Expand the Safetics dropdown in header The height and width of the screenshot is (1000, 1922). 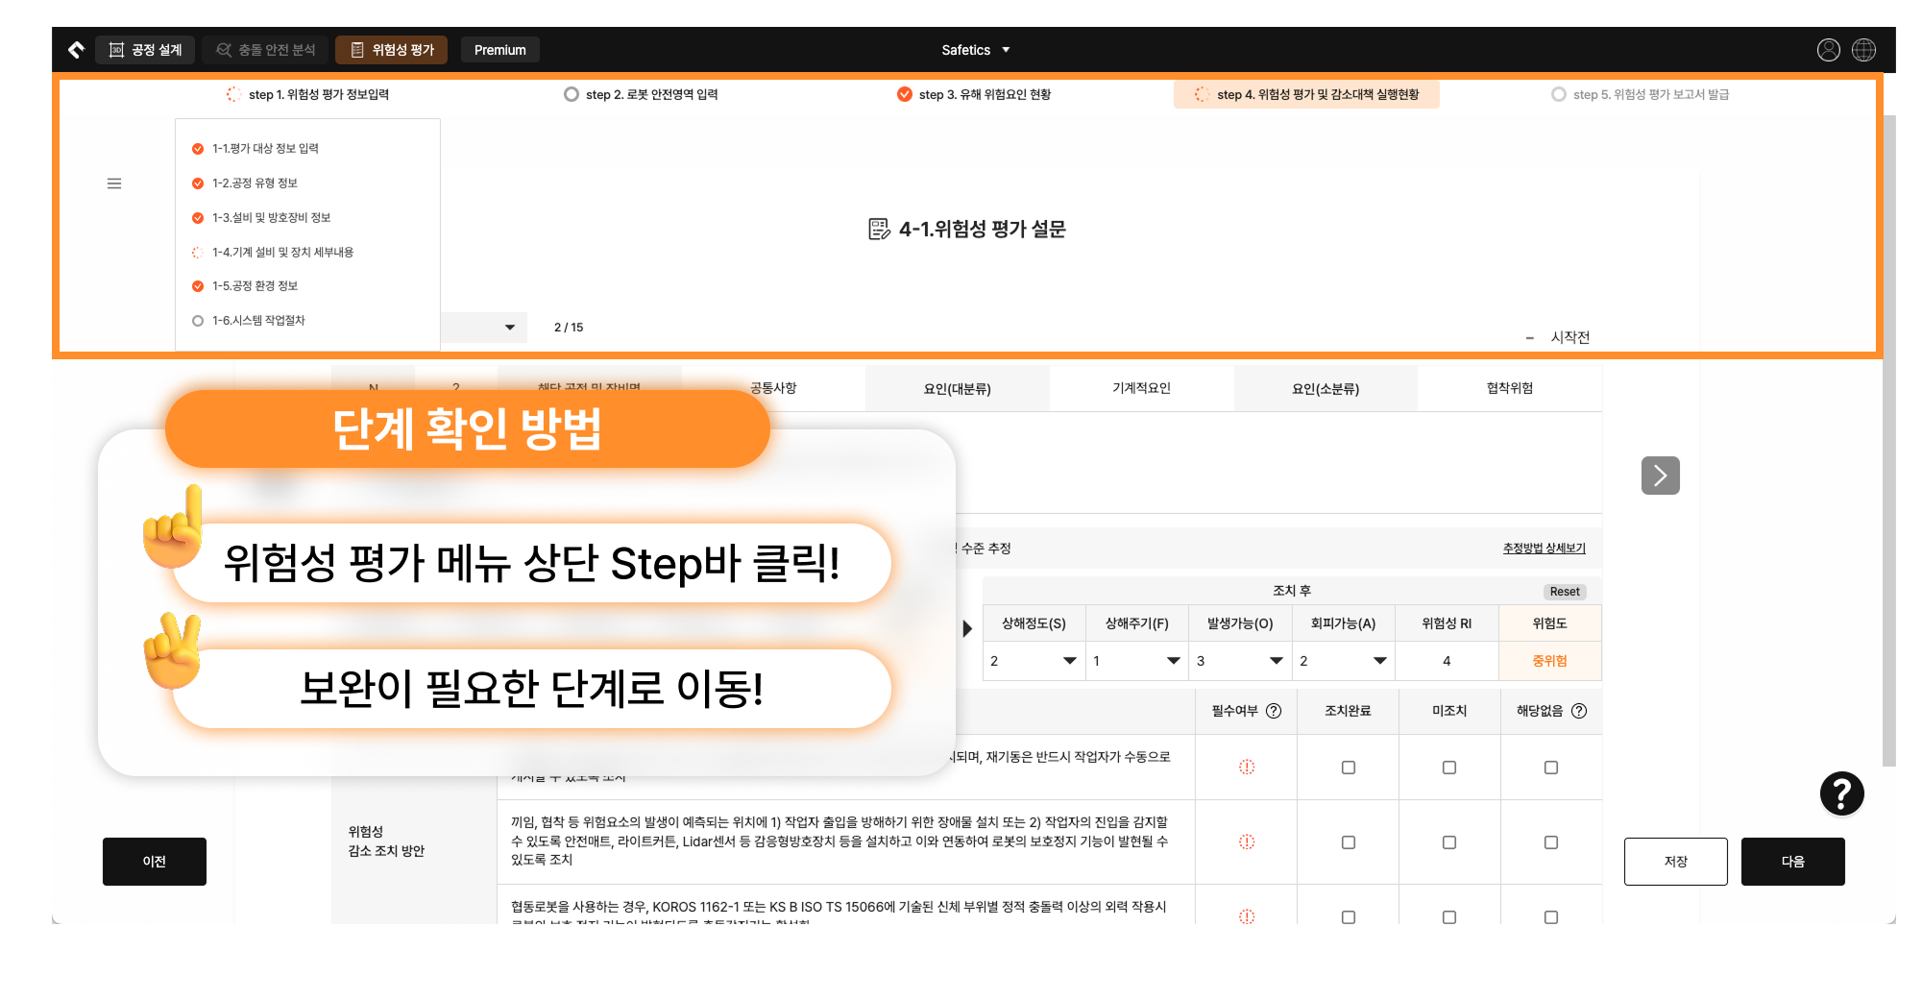coord(976,50)
